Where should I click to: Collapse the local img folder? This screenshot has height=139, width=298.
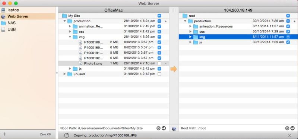(70, 37)
